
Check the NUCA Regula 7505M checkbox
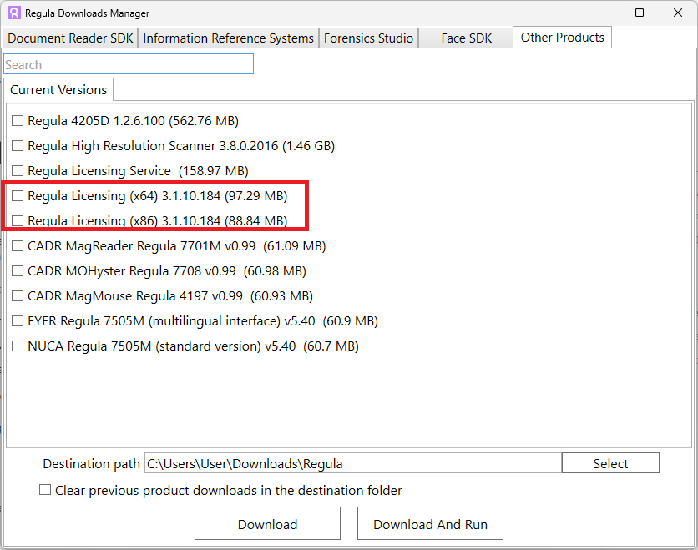point(18,346)
